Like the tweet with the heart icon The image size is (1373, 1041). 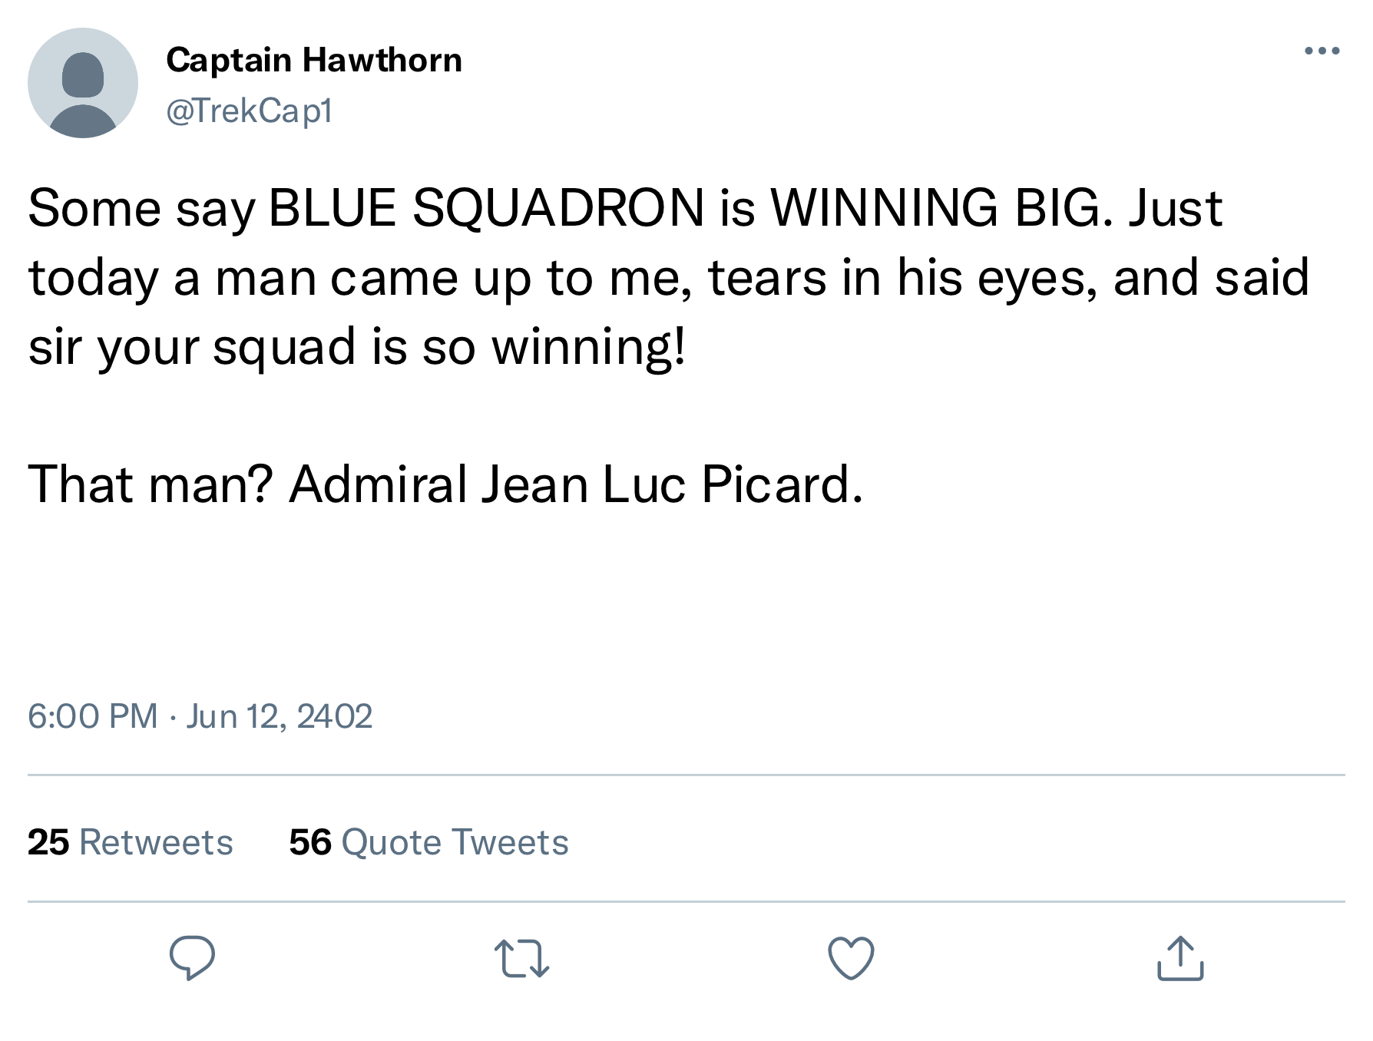(851, 958)
